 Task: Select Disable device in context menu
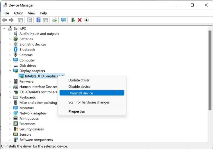[x=79, y=87]
